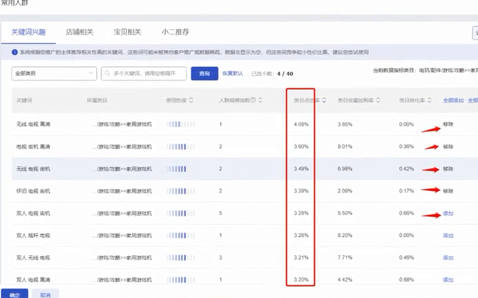478x298 pixels.
Task: Click the 恢复默认 link
Action: click(232, 73)
